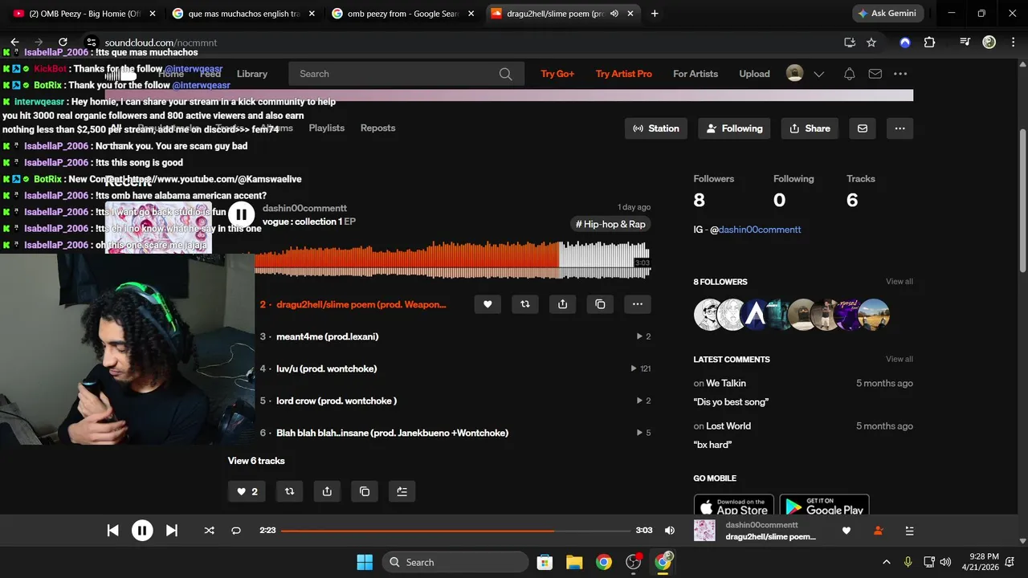Image resolution: width=1028 pixels, height=578 pixels.
Task: Click the orange waveform to seek
Action: 406,259
